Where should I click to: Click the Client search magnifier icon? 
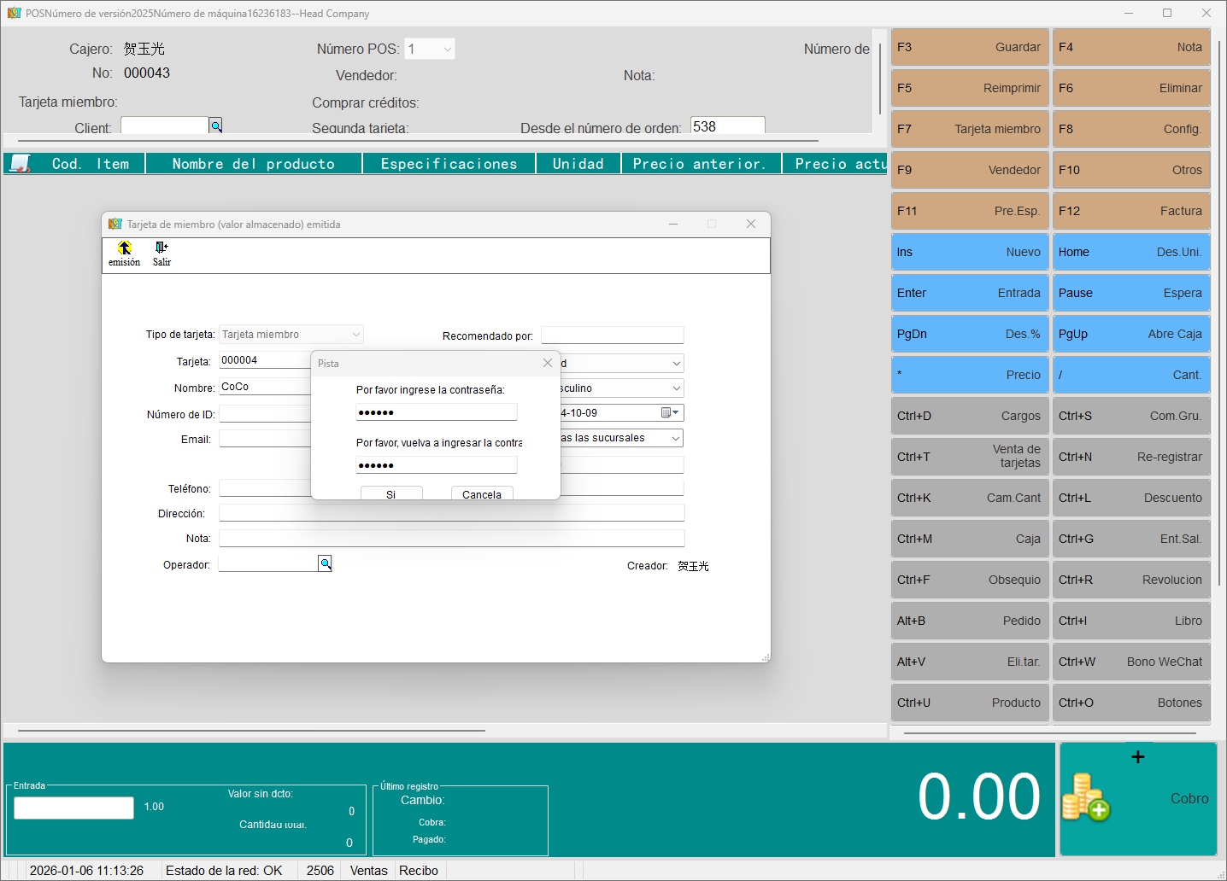216,126
